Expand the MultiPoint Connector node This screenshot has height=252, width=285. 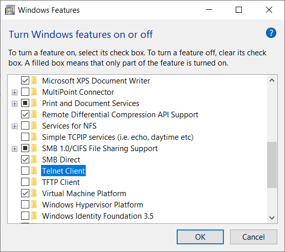[x=14, y=93]
